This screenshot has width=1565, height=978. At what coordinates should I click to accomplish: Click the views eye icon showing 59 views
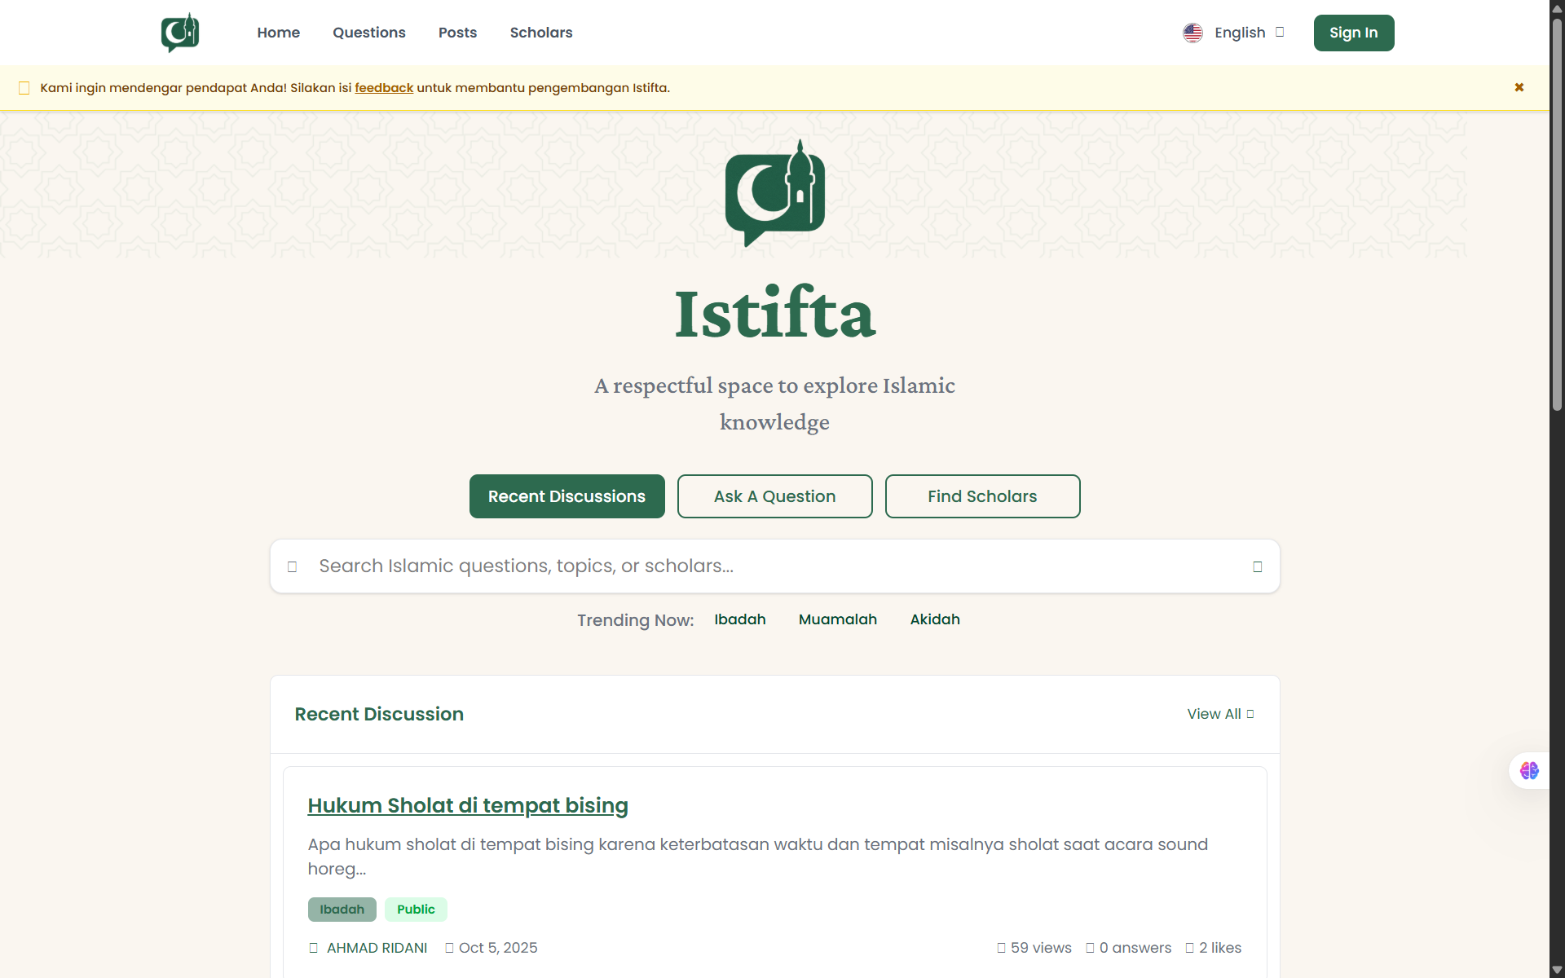(1002, 948)
